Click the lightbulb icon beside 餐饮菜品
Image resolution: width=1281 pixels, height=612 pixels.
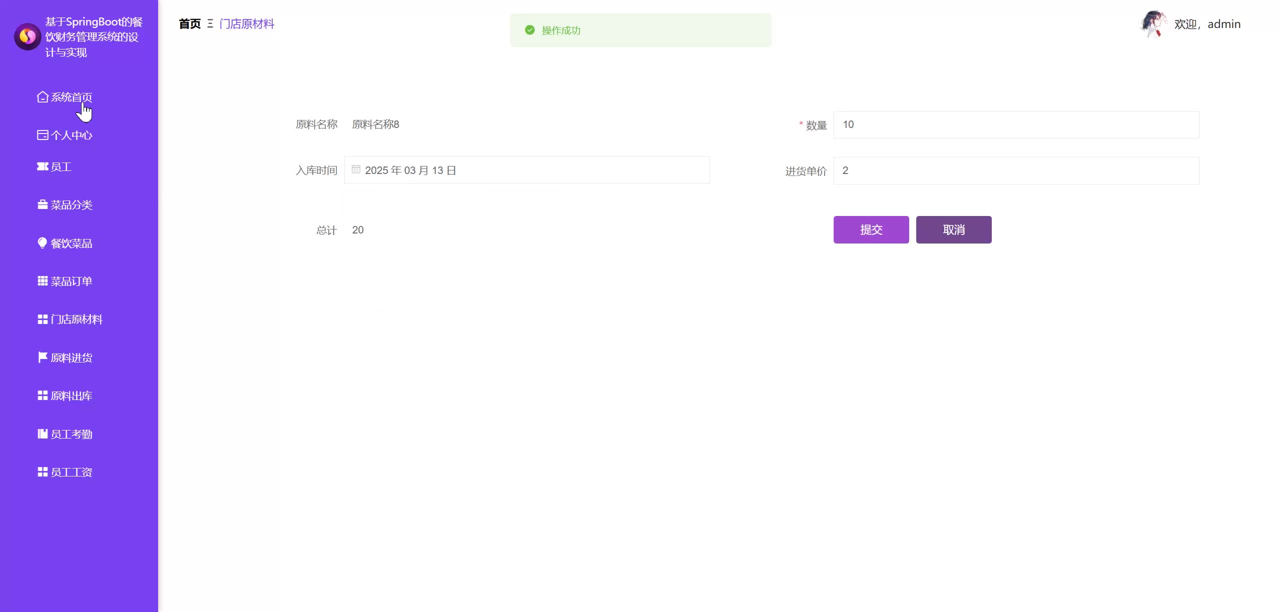tap(43, 243)
